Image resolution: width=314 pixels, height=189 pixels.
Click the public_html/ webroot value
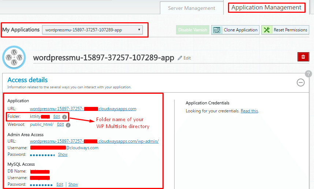click(x=42, y=124)
